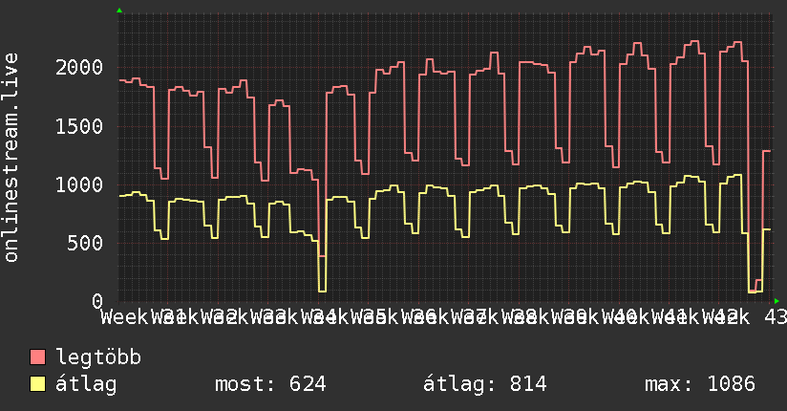
Task: Click the yellow átlag legend swatch
Action: (37, 384)
